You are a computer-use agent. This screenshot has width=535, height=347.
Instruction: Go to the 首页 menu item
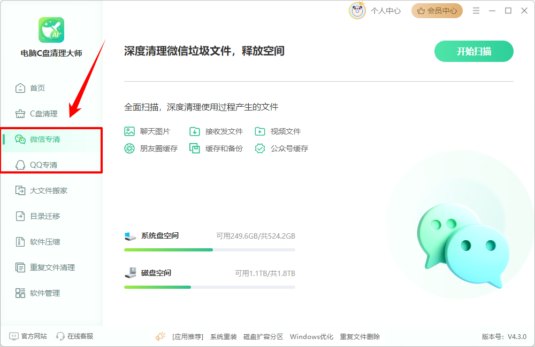(x=51, y=88)
